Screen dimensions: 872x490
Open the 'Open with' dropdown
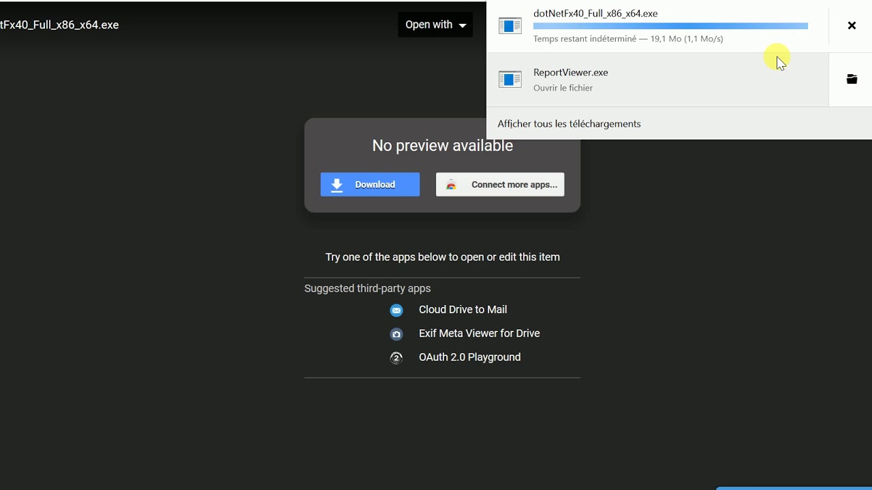[x=435, y=24]
